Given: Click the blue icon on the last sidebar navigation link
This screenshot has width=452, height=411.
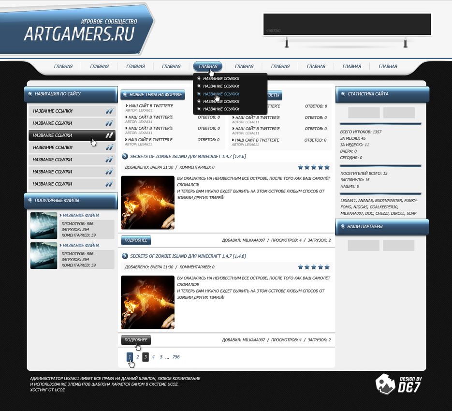Looking at the screenshot, I should click(x=109, y=184).
